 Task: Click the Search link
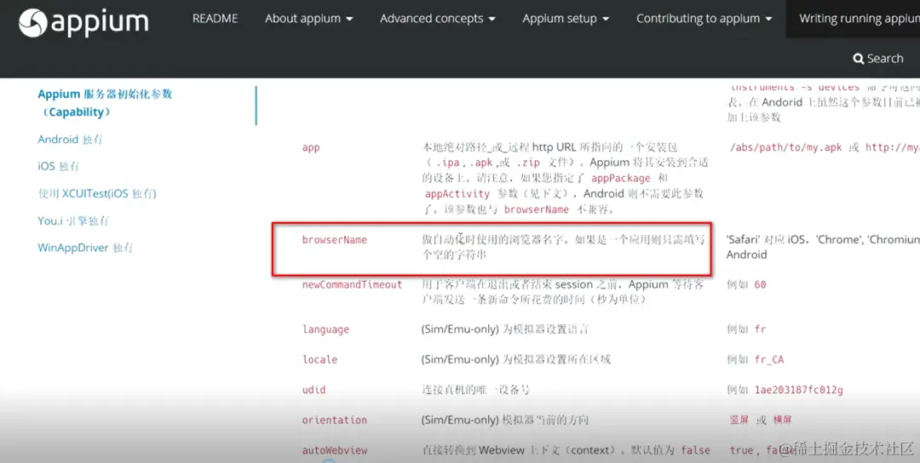point(878,59)
